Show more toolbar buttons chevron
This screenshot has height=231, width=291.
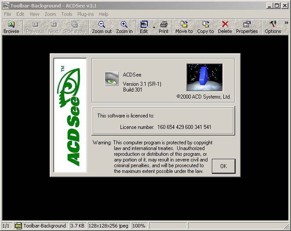pos(286,23)
